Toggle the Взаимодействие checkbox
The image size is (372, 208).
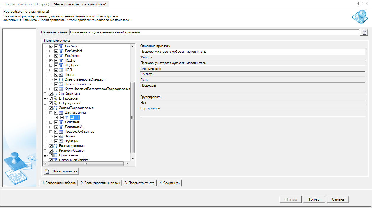coord(51,146)
